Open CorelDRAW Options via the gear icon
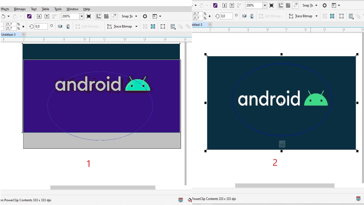 point(145,16)
